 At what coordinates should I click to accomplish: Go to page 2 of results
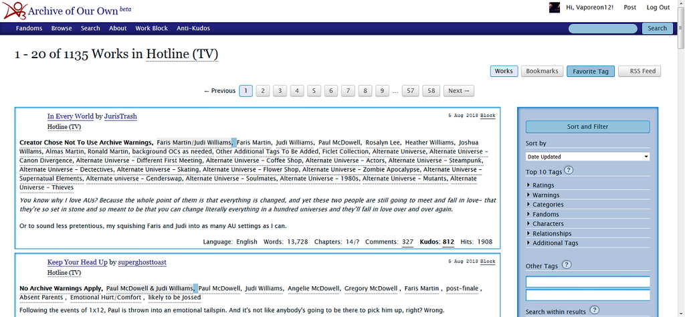pyautogui.click(x=262, y=91)
